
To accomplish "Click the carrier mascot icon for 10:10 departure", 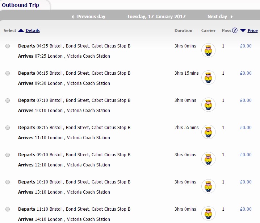I will coord(209,186).
